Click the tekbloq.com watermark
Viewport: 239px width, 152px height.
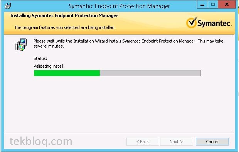(41, 142)
